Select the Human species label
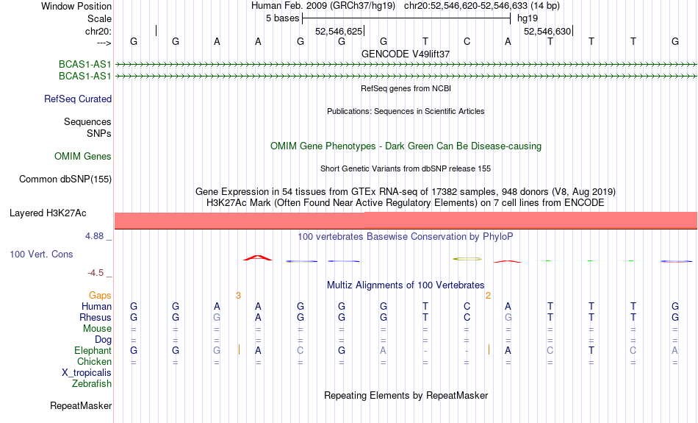698x423 pixels. [96, 306]
